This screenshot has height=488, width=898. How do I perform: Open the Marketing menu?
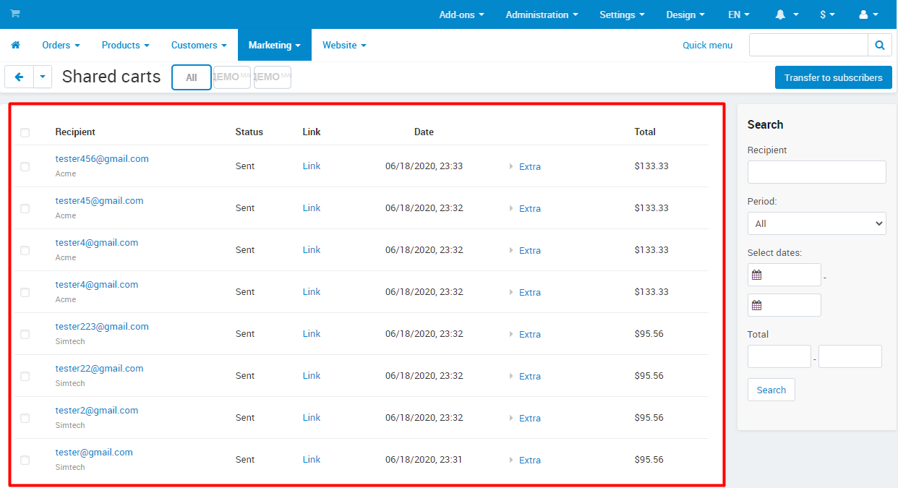tap(274, 45)
